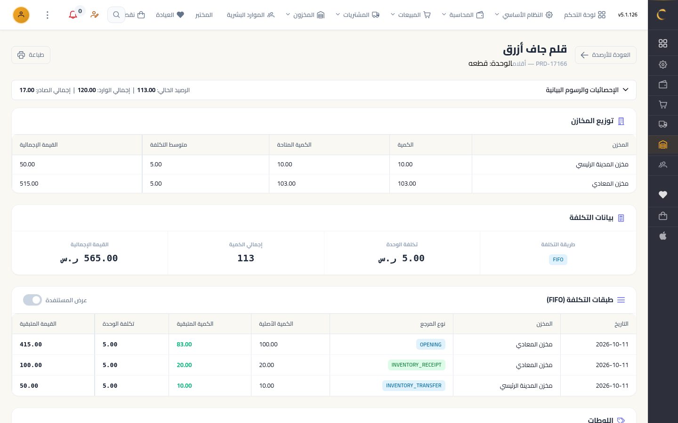Open clinic heart icon in sidebar

pyautogui.click(x=663, y=195)
